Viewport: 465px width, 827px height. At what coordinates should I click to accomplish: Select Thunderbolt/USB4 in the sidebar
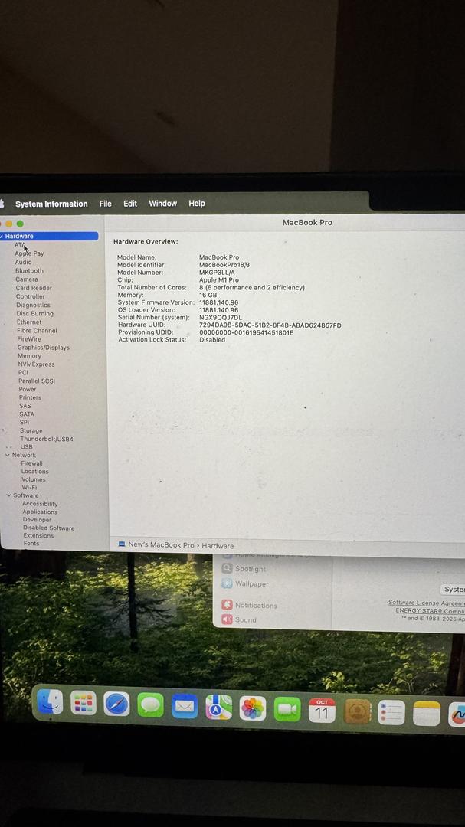[47, 439]
